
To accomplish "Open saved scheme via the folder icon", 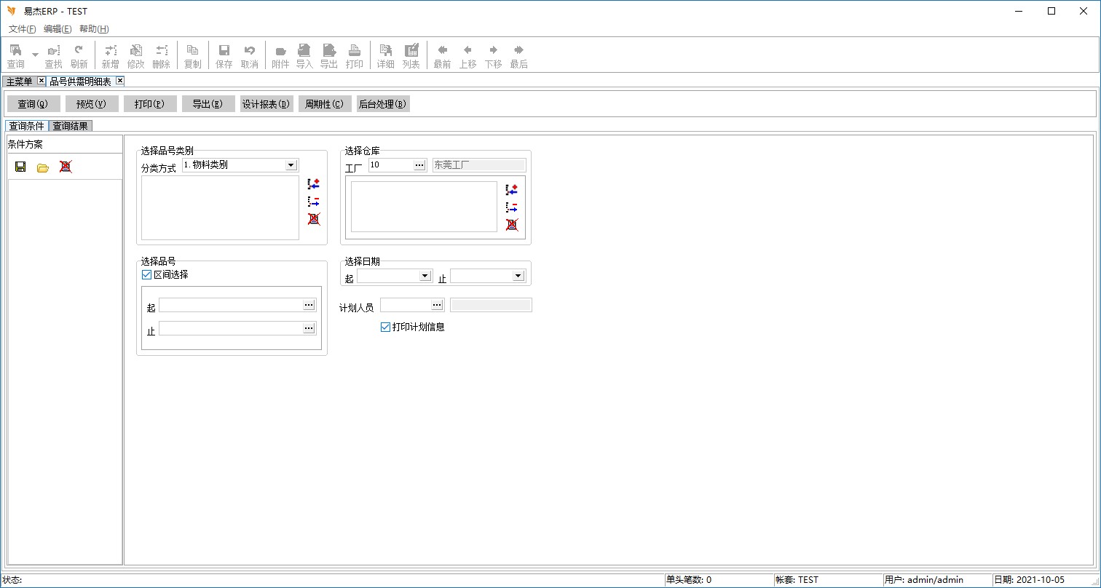I will click(43, 167).
